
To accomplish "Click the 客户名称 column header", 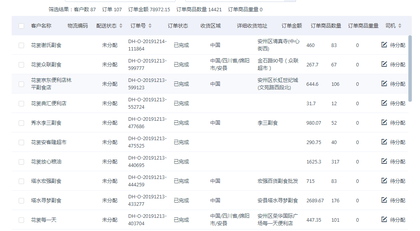I will [x=41, y=26].
